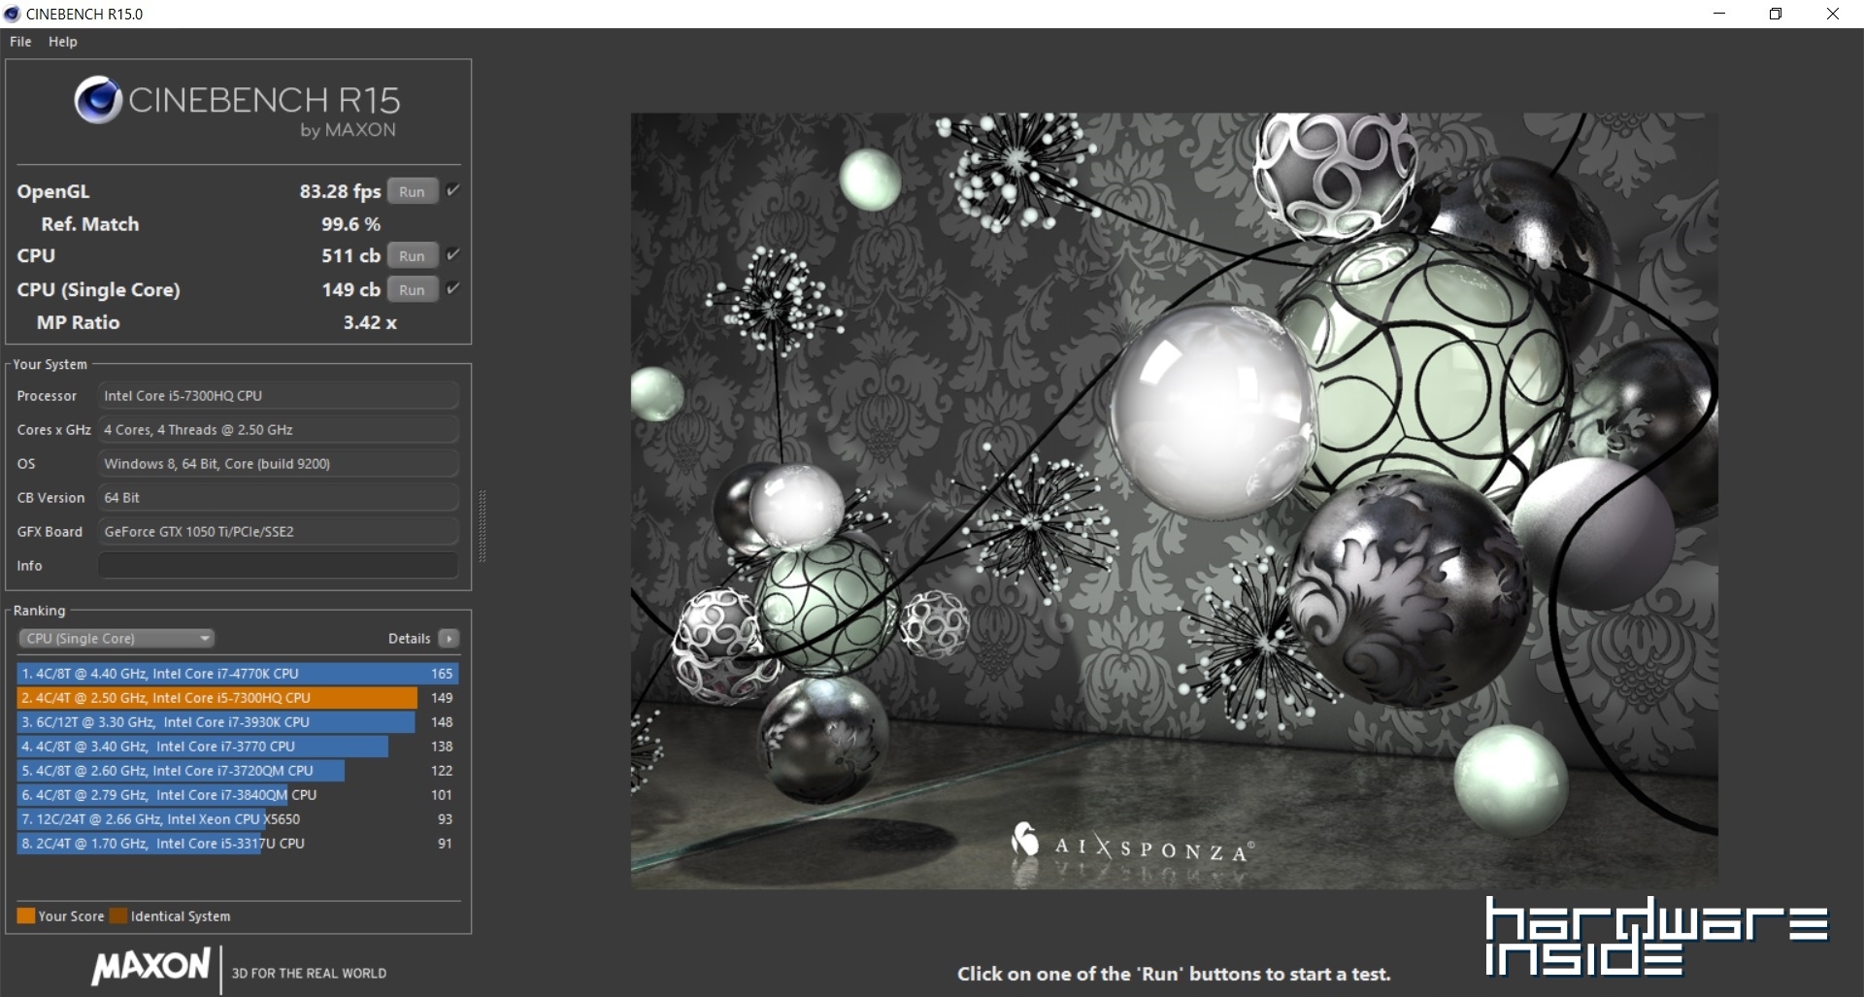Select ranking entry Intel Xeon X5650
Image resolution: width=1864 pixels, height=997 pixels.
(238, 818)
